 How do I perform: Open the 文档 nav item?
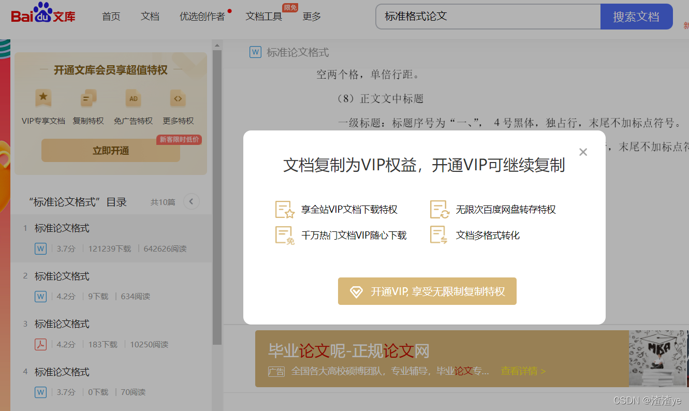click(x=150, y=17)
